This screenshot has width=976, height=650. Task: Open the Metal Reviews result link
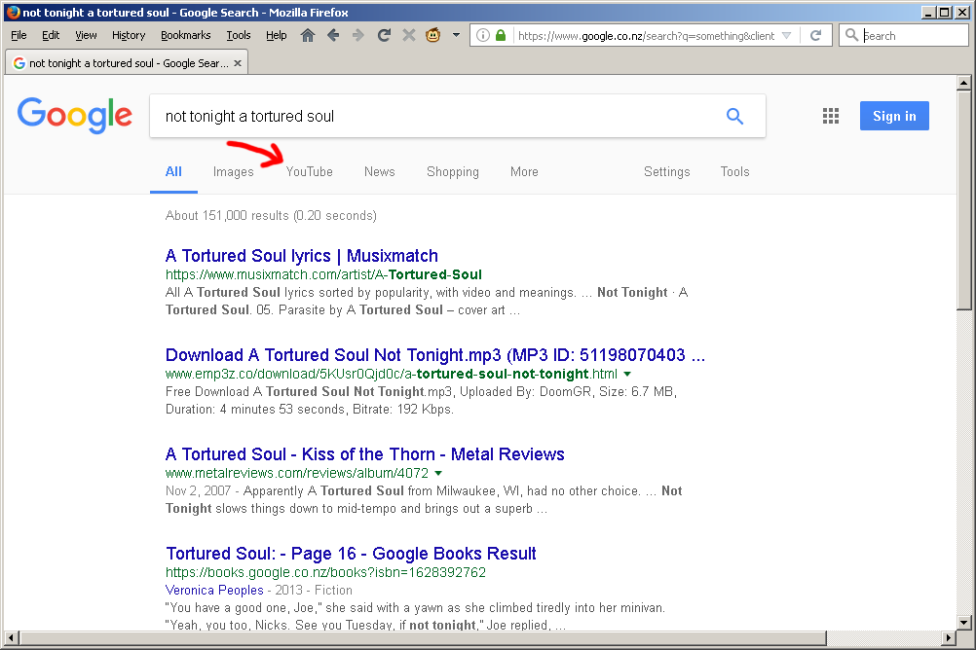(x=364, y=454)
